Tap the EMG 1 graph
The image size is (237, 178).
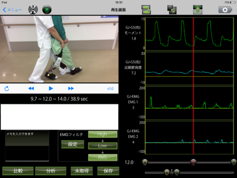190,103
